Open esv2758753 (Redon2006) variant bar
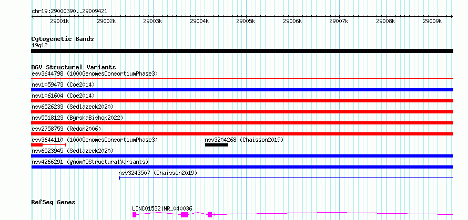This screenshot has width=468, height=220. tap(242, 134)
